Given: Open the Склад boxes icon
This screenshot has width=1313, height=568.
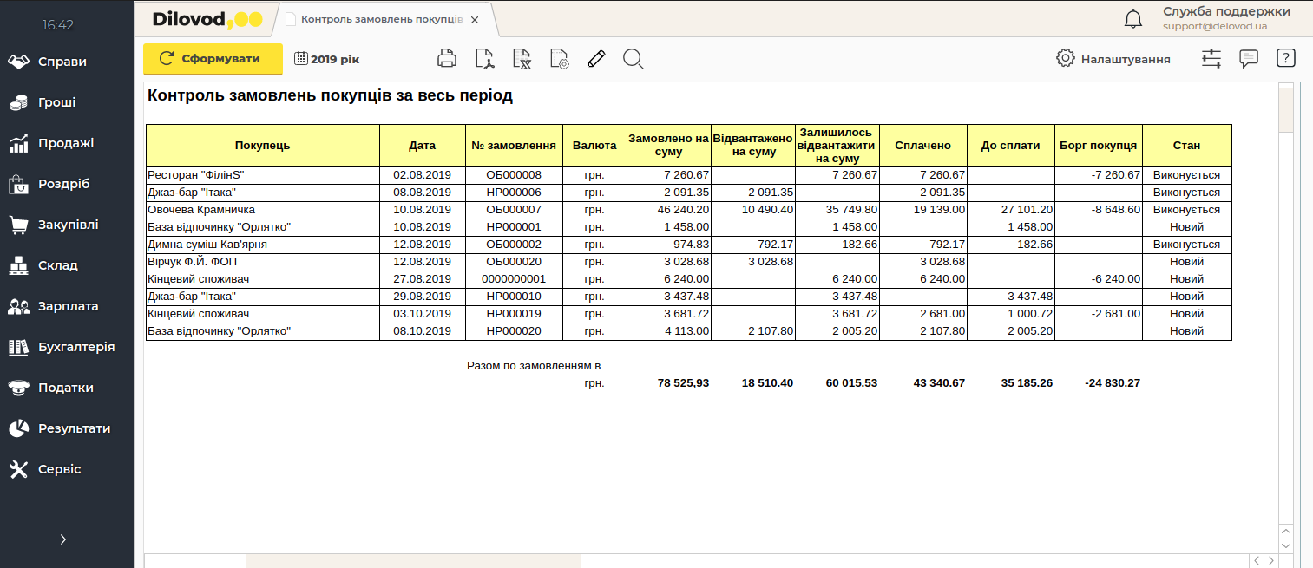Looking at the screenshot, I should coord(19,265).
